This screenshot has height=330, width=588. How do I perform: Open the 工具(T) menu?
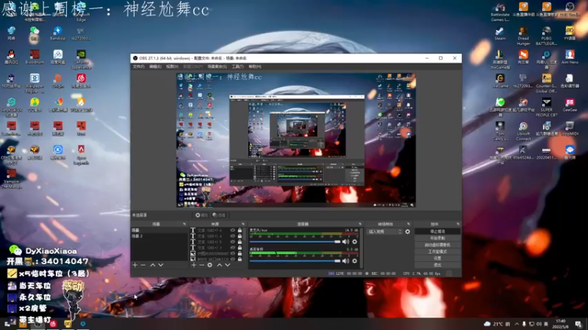click(x=237, y=67)
